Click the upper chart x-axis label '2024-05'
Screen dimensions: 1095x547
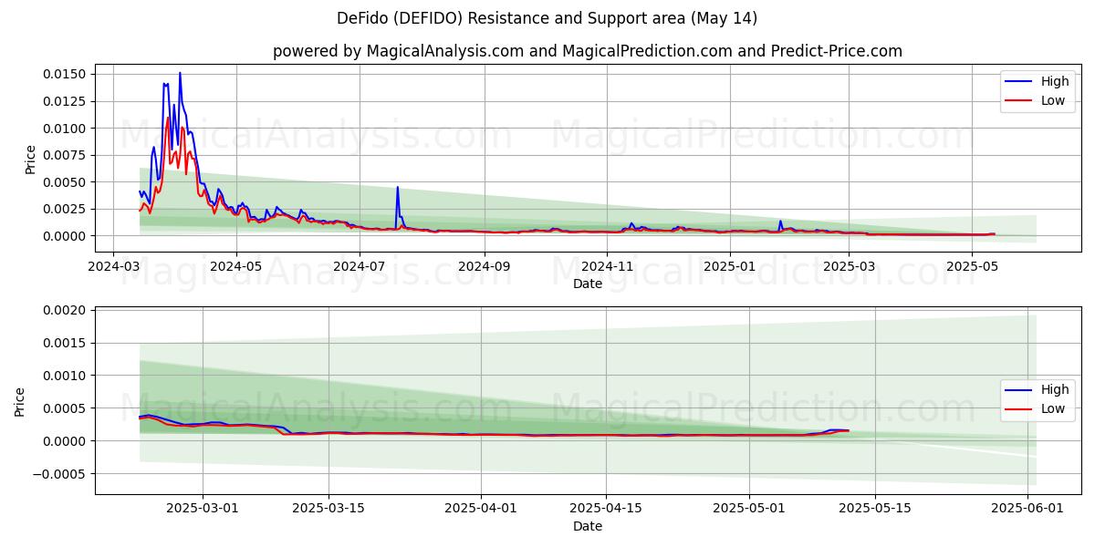click(236, 266)
